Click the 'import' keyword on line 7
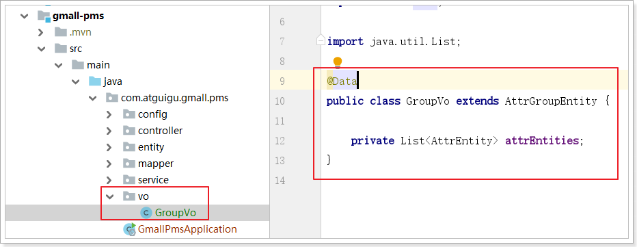 coord(345,42)
